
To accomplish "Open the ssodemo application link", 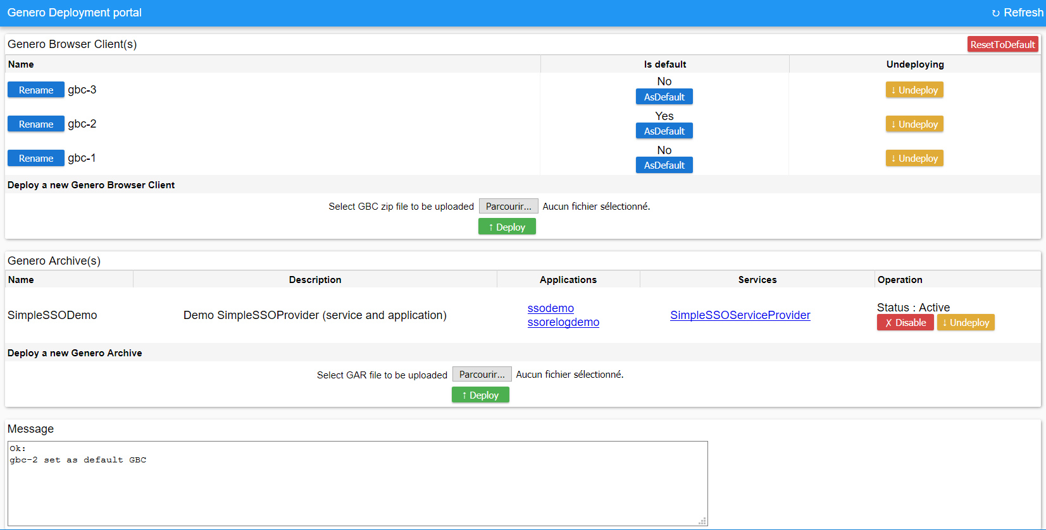I will point(551,308).
